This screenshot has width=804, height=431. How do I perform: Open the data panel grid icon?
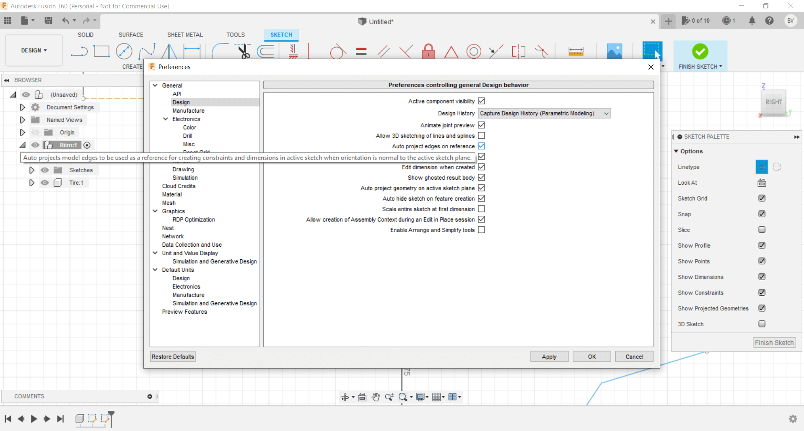8,21
